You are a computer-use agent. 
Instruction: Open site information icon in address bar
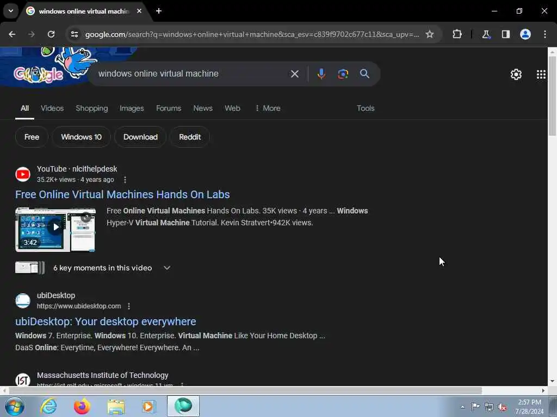coord(75,34)
